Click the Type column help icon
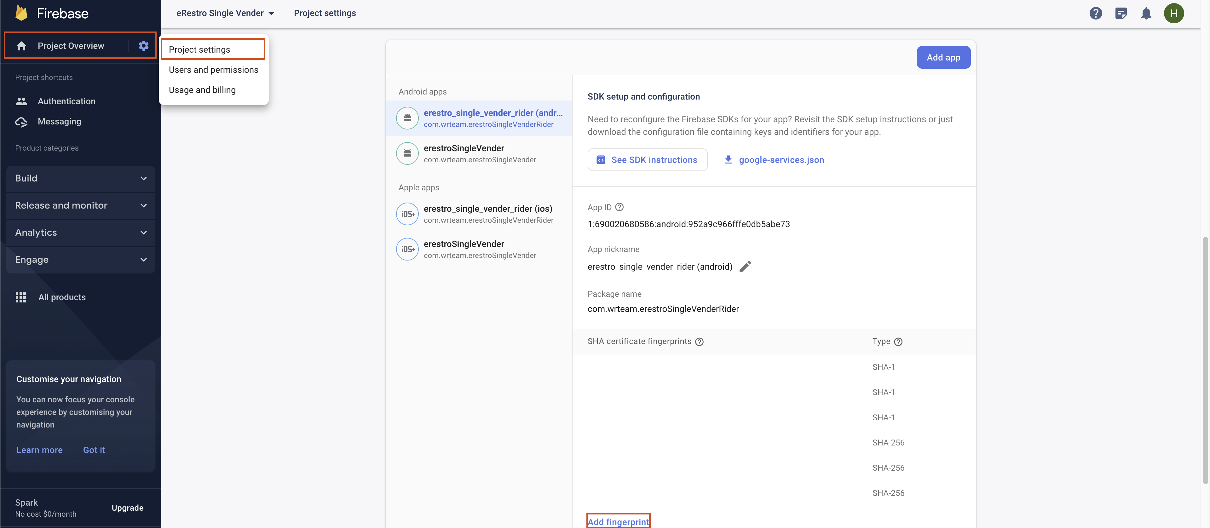1210x528 pixels. 898,341
